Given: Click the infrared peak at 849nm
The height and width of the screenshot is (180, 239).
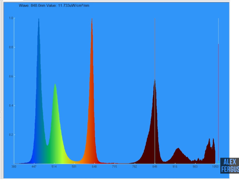Looking at the screenshot, I should click(x=155, y=82).
